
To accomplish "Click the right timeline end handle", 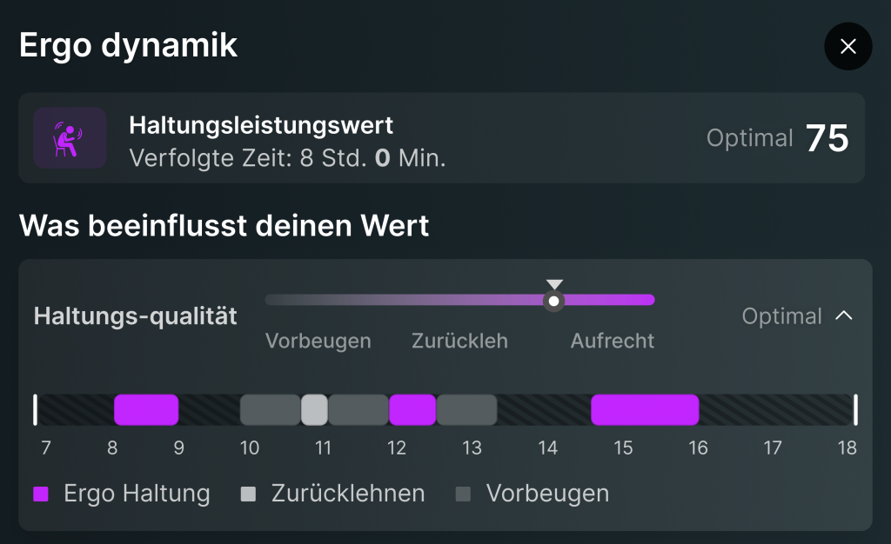I will pos(855,409).
